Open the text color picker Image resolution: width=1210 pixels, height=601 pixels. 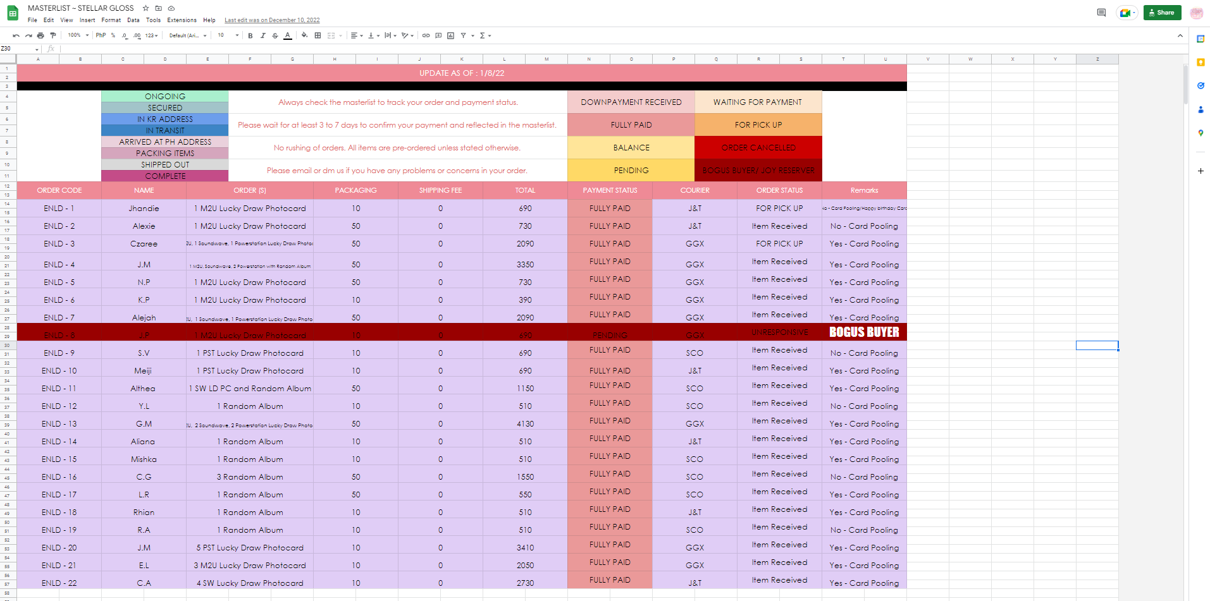point(288,35)
